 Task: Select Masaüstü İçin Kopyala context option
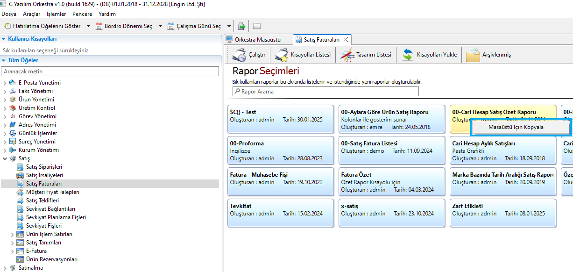[516, 127]
